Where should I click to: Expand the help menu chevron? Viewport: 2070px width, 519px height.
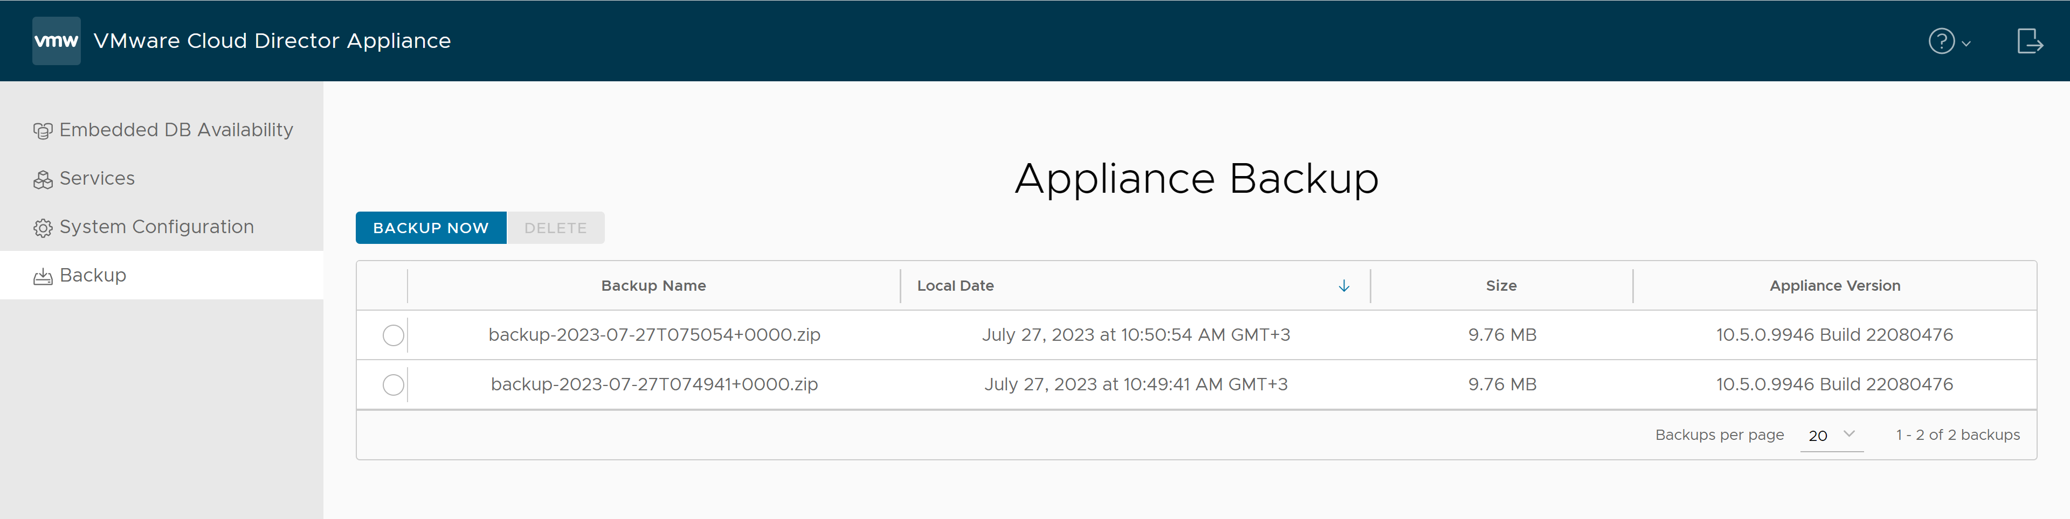coord(1965,44)
